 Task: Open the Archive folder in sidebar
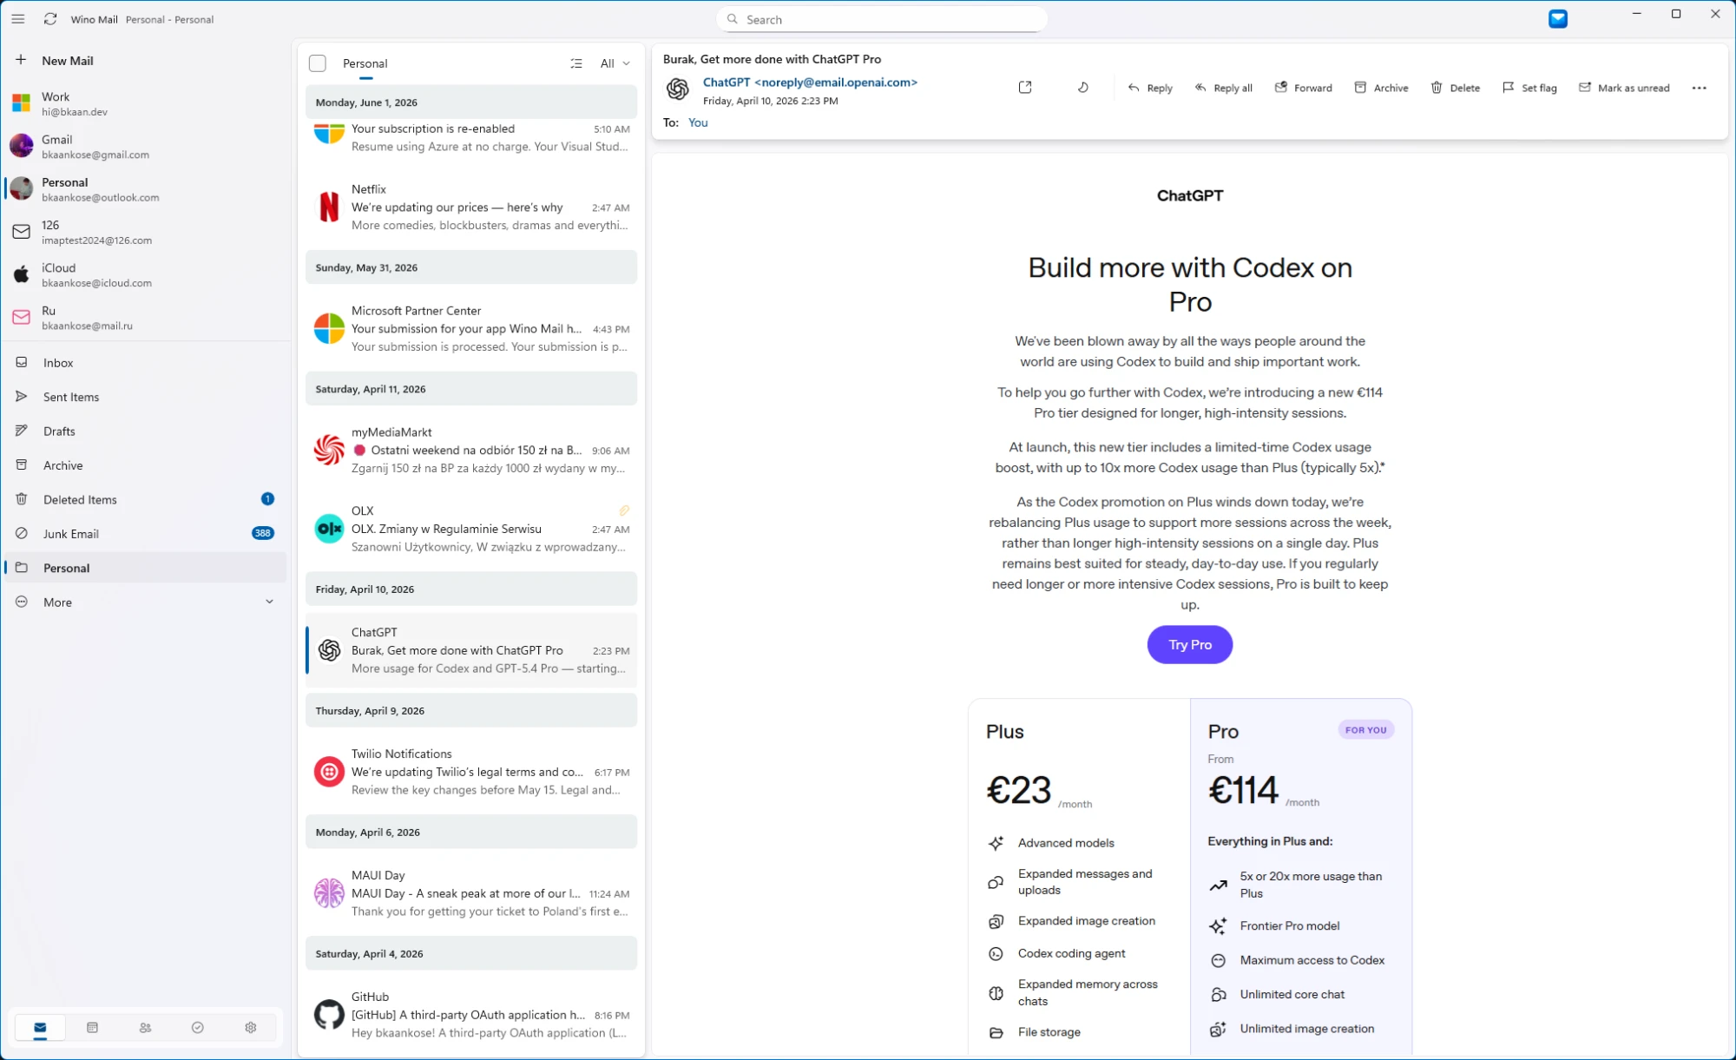tap(146, 465)
